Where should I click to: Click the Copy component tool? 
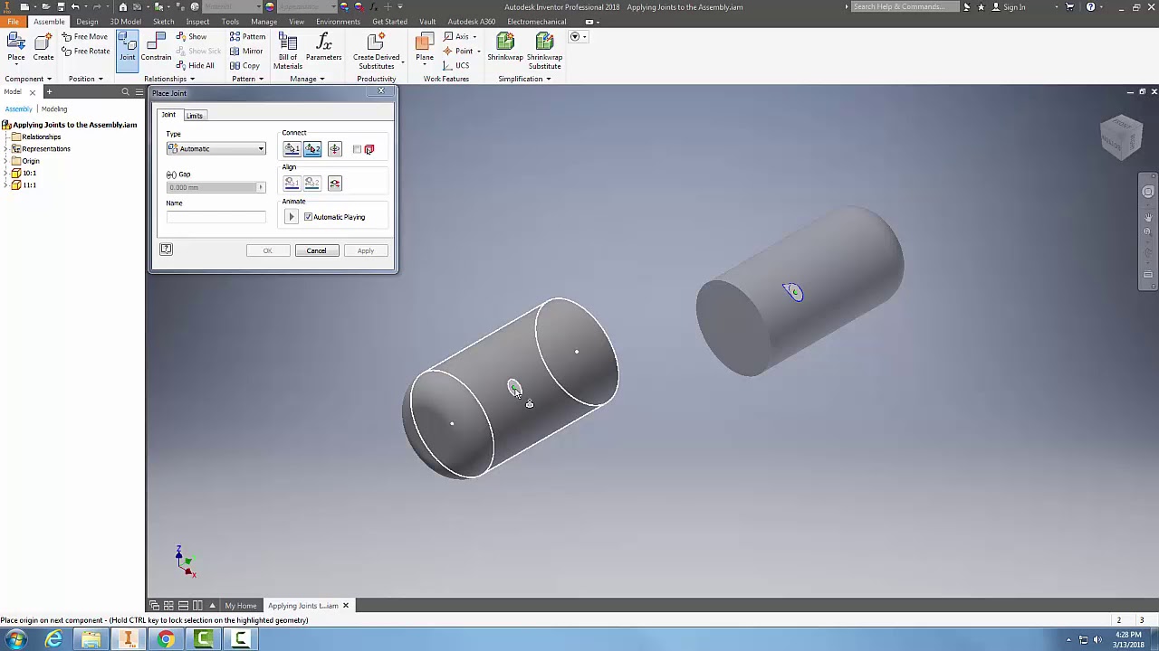[x=244, y=65]
